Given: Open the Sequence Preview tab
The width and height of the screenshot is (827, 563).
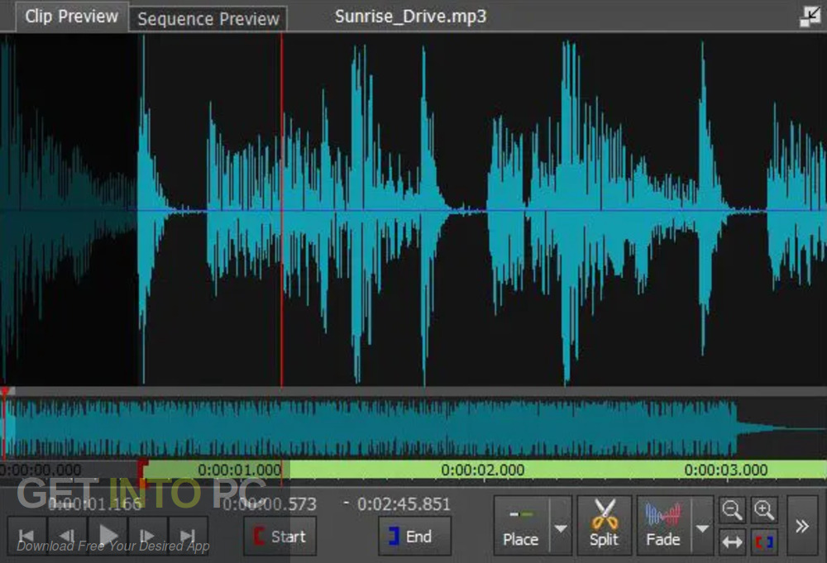Looking at the screenshot, I should click(208, 19).
